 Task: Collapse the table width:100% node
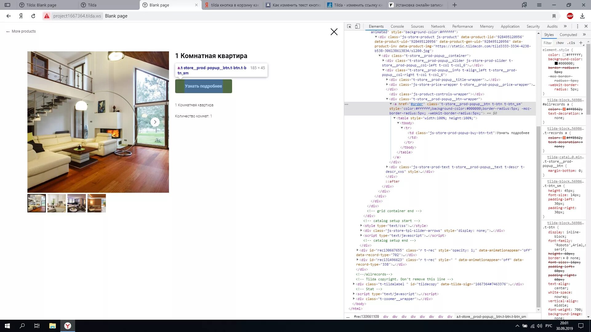pos(394,118)
